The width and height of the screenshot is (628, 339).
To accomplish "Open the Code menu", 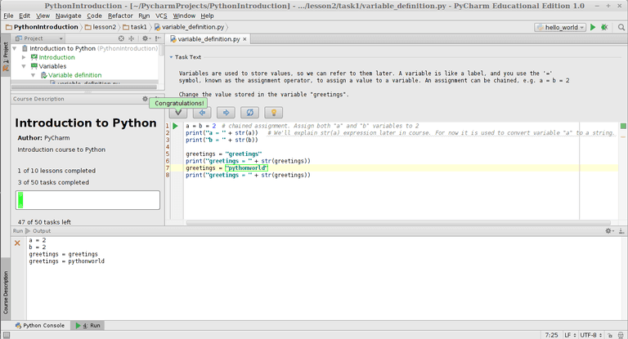I will tap(94, 16).
